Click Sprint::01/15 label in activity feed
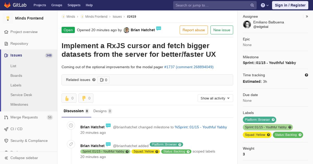 click(105, 152)
